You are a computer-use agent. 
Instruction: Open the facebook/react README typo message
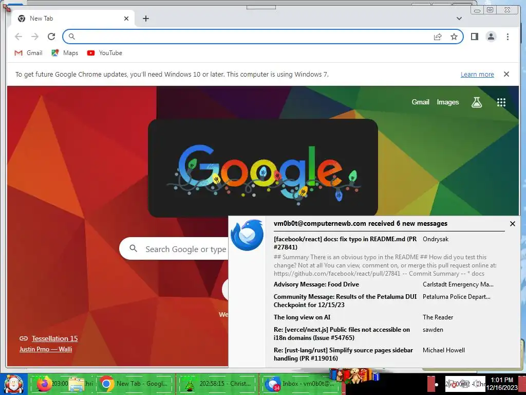coord(345,243)
